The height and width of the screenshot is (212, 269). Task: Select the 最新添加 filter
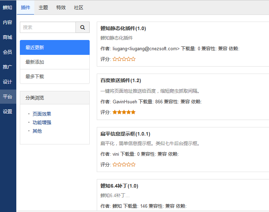[x=55, y=62]
